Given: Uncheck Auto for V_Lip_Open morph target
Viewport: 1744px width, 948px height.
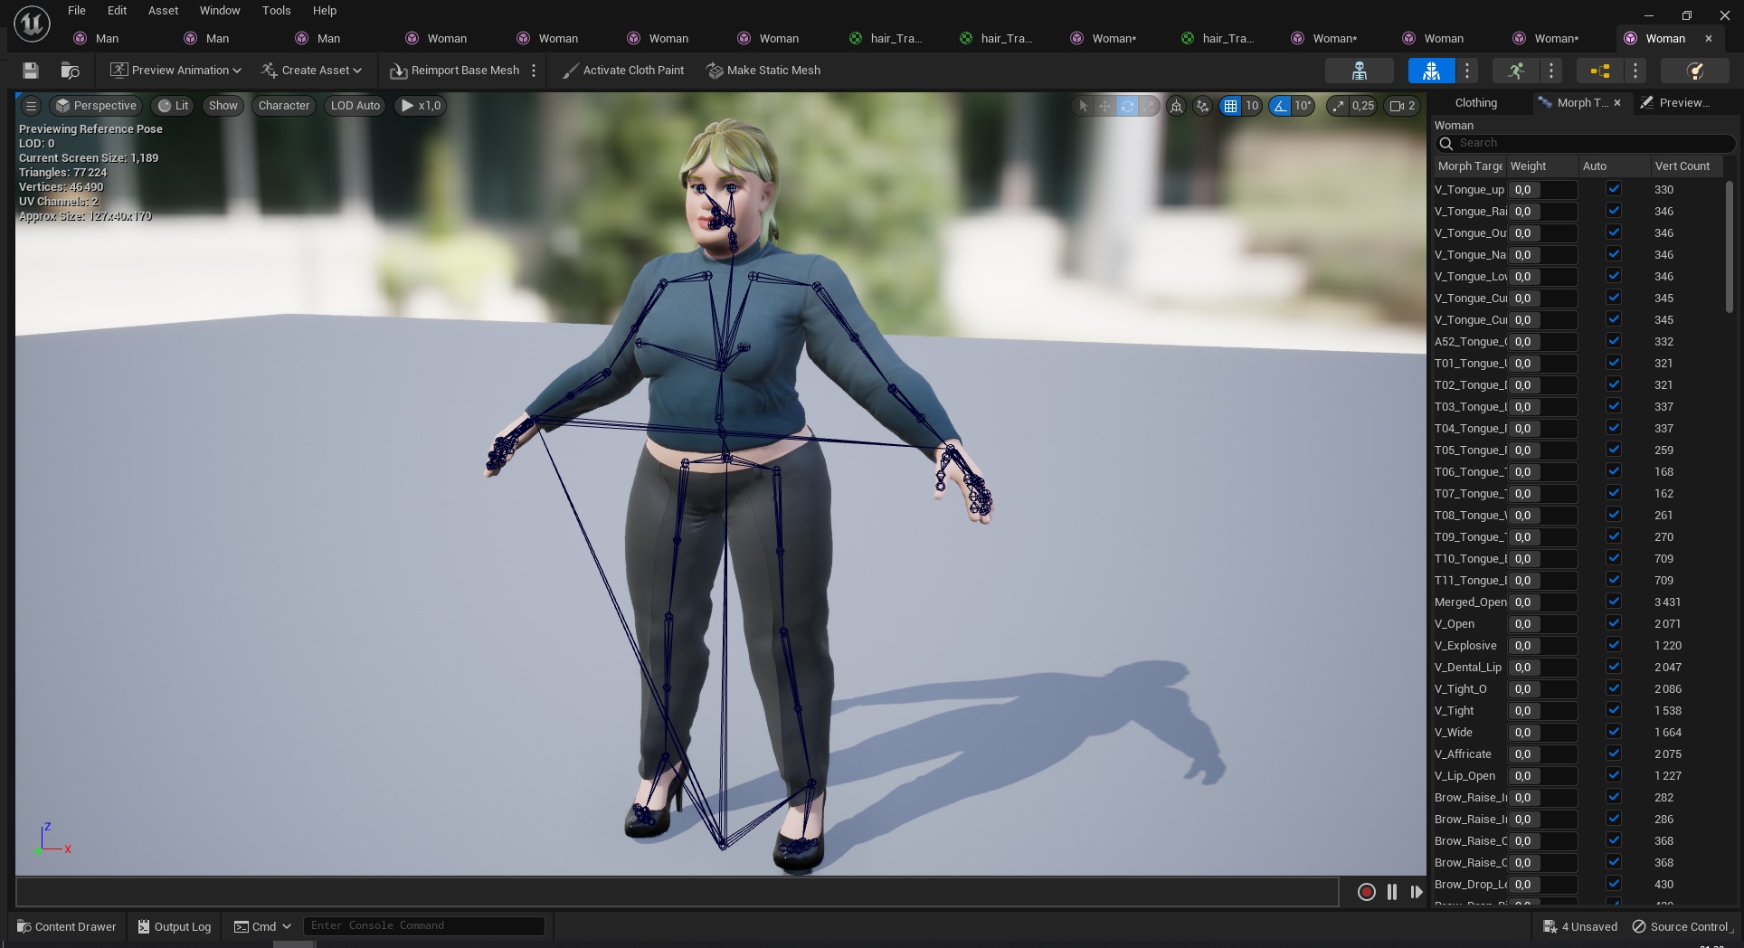Looking at the screenshot, I should point(1614,775).
